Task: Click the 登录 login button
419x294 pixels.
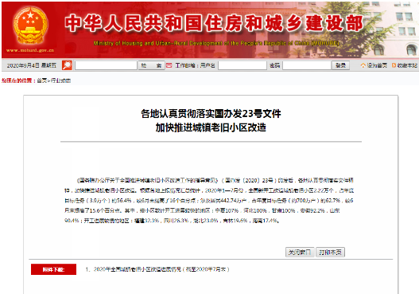Action: (x=340, y=65)
